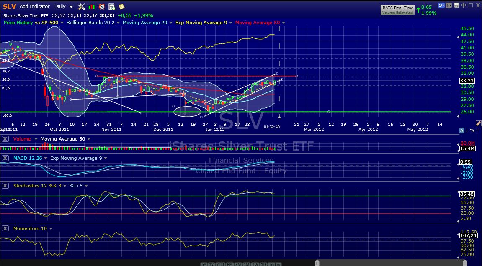Click the +1,99% change in quote line
The height and width of the screenshot is (266, 482).
click(x=144, y=15)
